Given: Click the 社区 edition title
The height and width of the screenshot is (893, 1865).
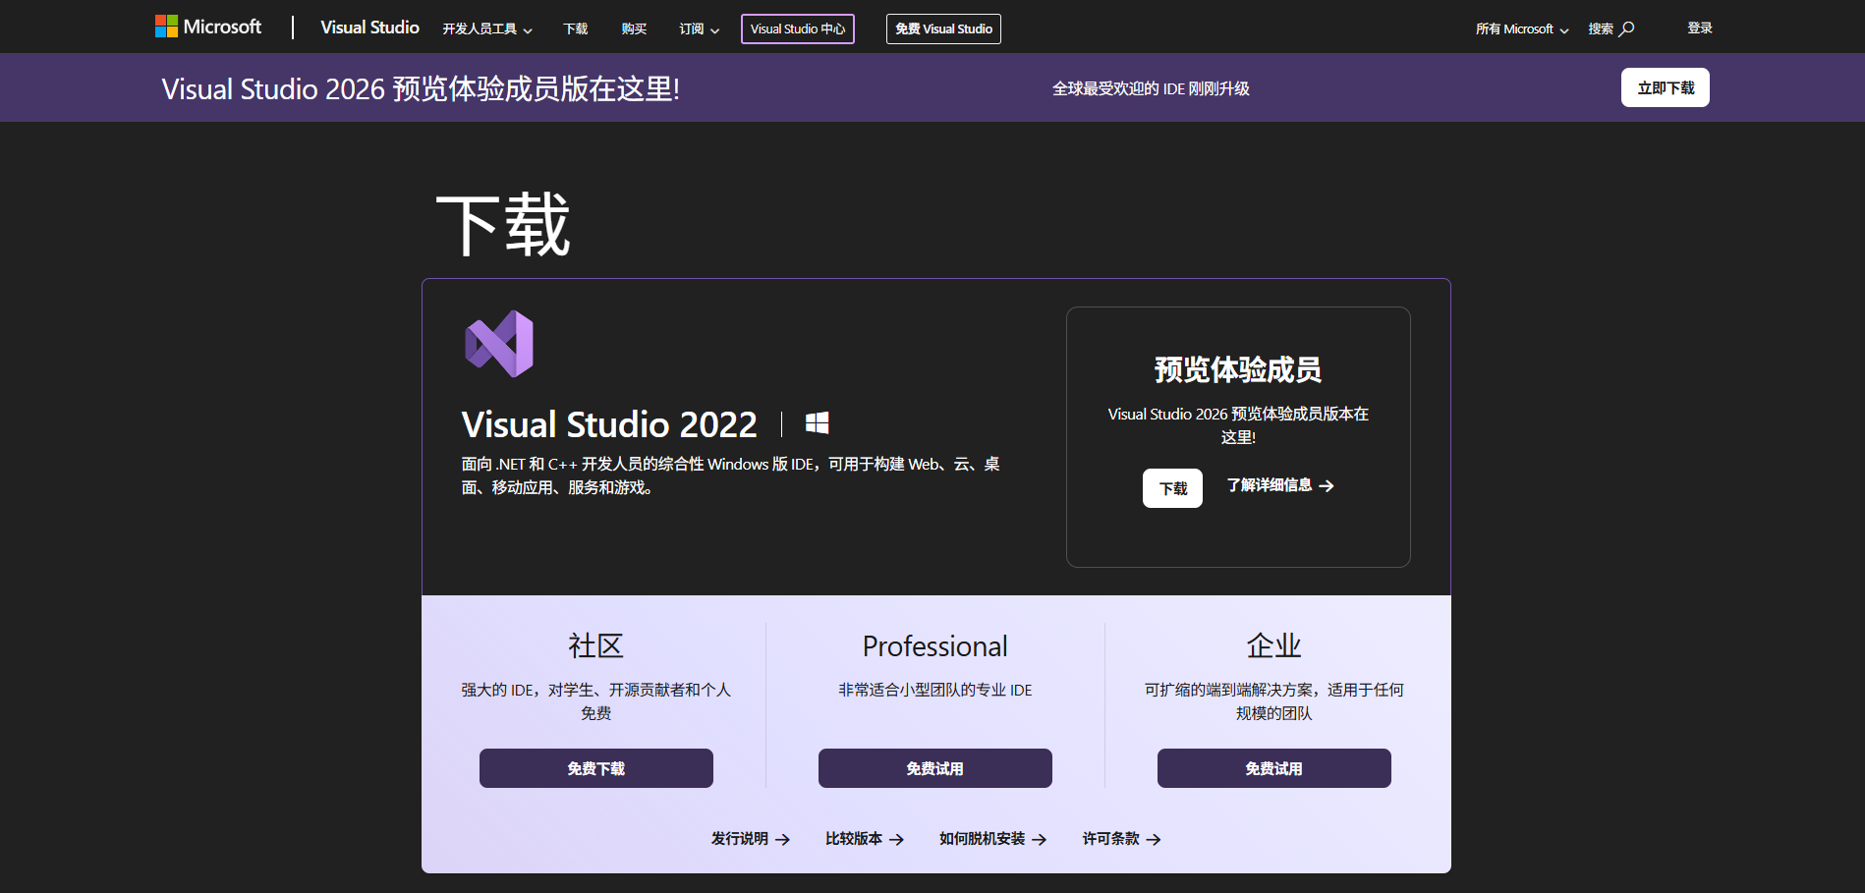Looking at the screenshot, I should coord(596,645).
